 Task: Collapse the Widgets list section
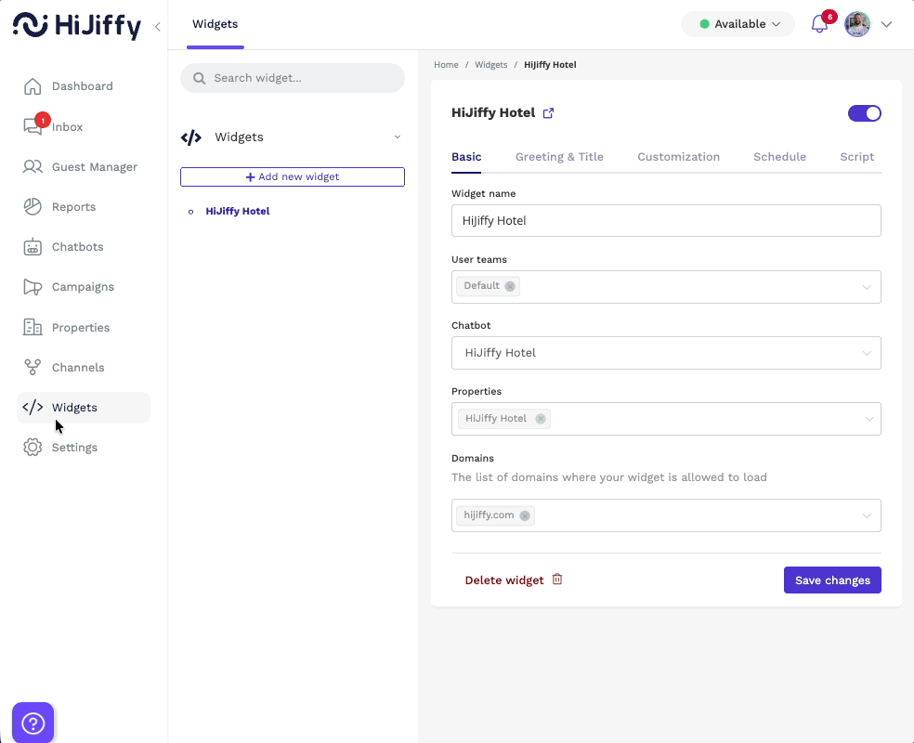coord(398,137)
